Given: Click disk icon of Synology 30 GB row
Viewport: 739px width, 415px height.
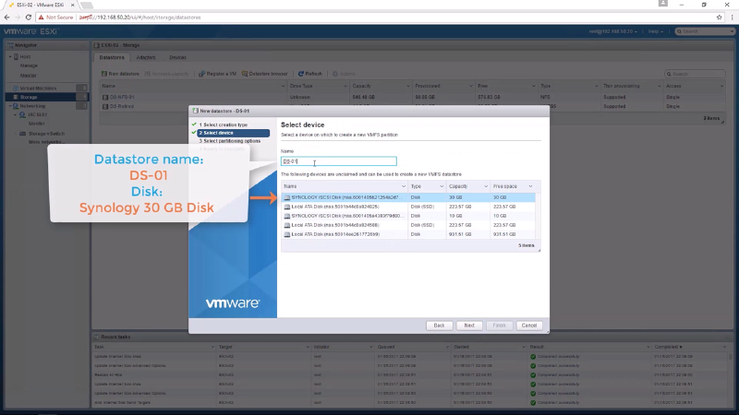Looking at the screenshot, I should click(287, 197).
